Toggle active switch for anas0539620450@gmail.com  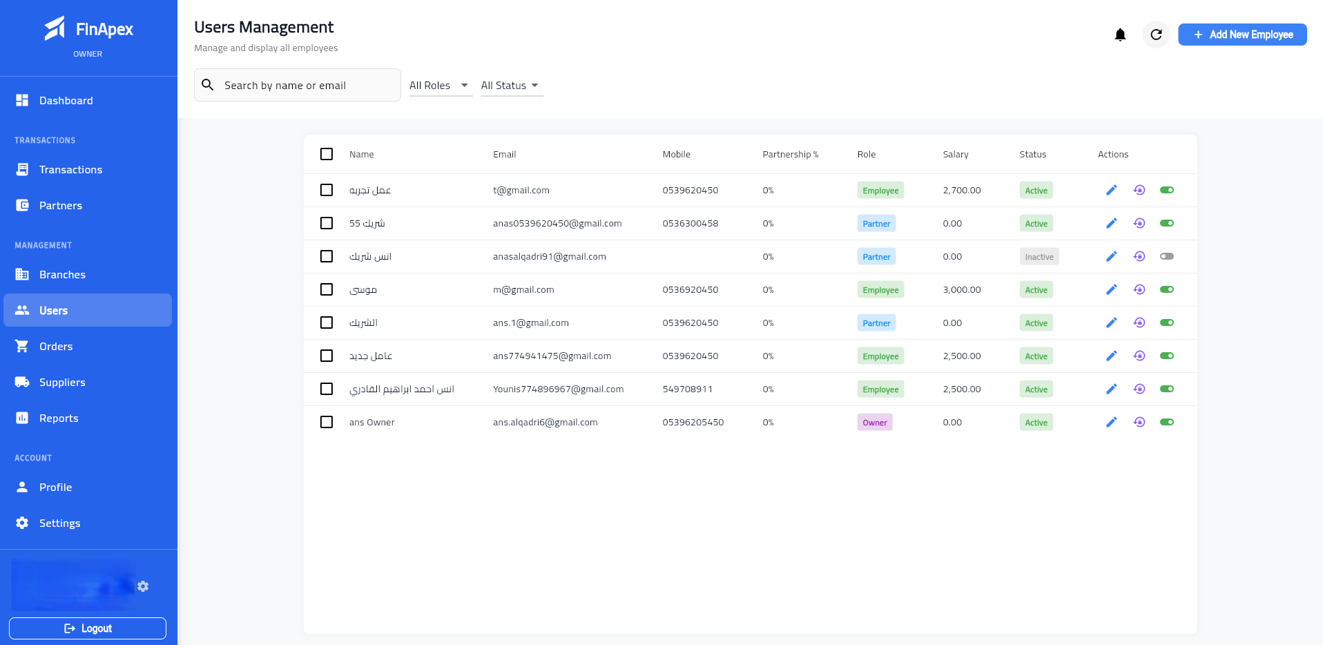pos(1167,223)
